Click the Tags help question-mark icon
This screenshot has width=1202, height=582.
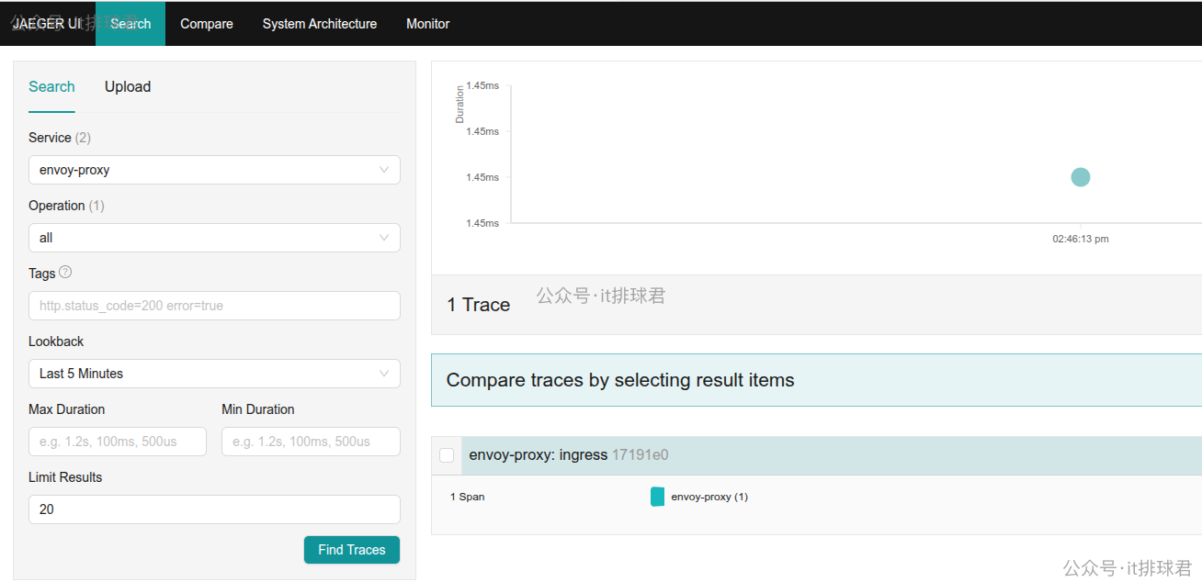click(x=65, y=273)
